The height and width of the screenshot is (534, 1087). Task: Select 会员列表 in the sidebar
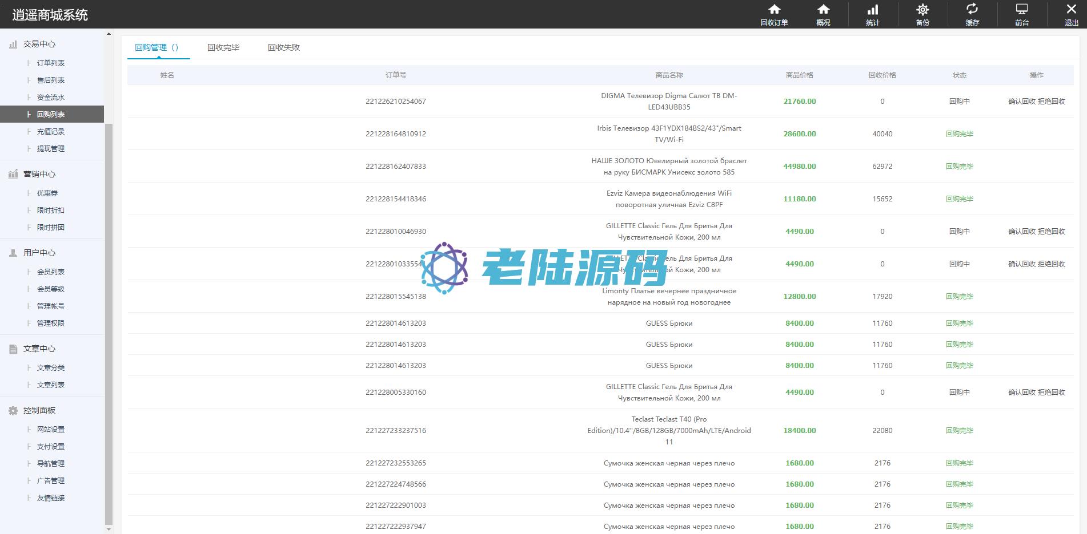(51, 272)
